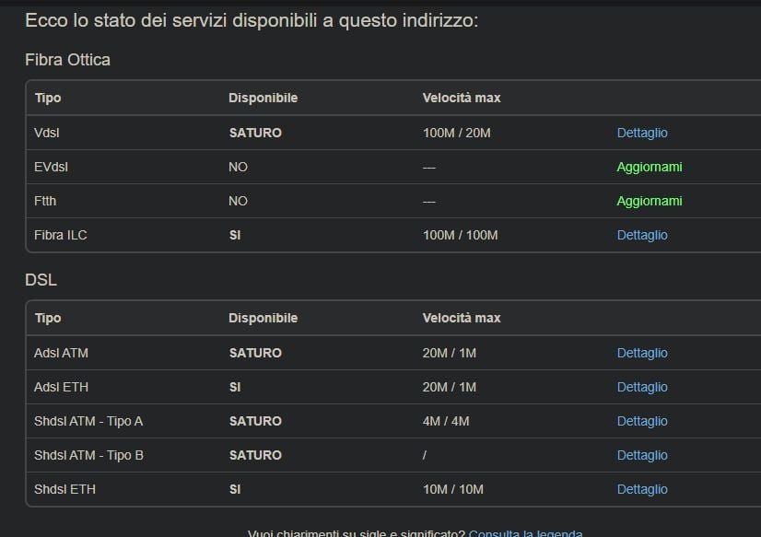Click SATURO status in Shdsl Tipo A row
Image resolution: width=761 pixels, height=537 pixels.
point(255,421)
